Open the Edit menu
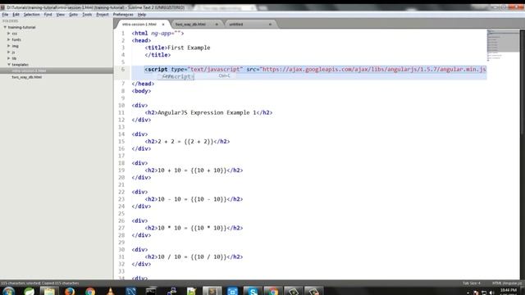525x295 pixels. point(16,15)
